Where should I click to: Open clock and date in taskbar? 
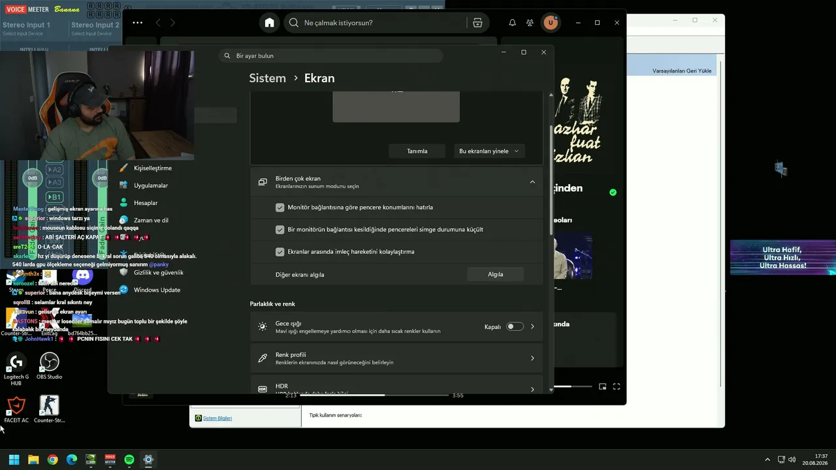pyautogui.click(x=815, y=460)
